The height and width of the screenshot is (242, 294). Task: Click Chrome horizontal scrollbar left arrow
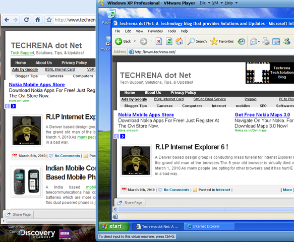[x=3, y=221]
